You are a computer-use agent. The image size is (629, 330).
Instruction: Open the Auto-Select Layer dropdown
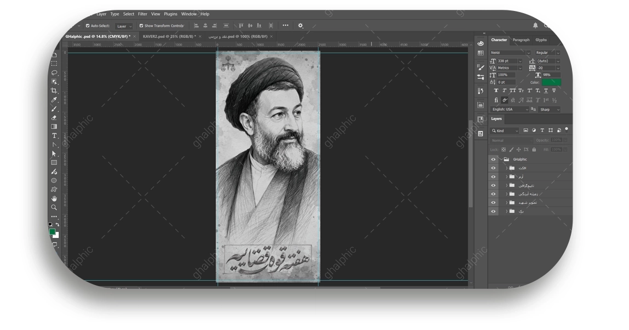point(124,26)
